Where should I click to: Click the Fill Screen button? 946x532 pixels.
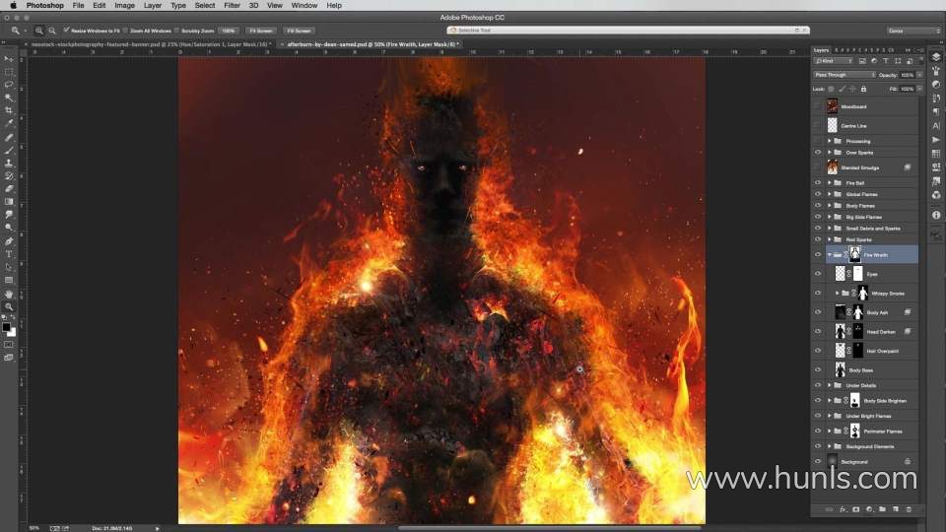point(299,31)
